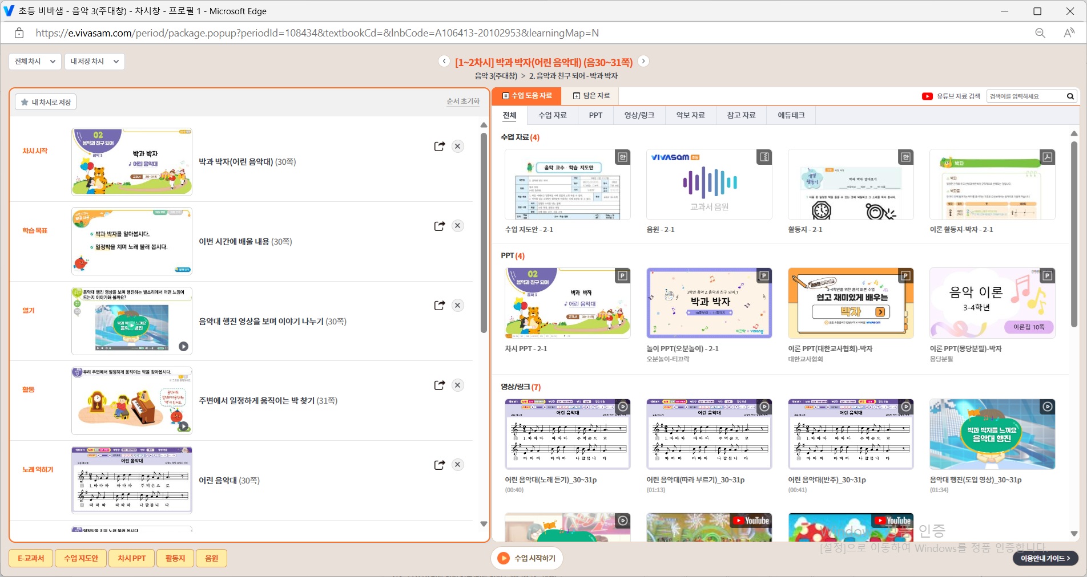1087x577 pixels.
Task: Click 박과 박자(어린 음악대) lesson slide thumbnail
Action: 132,161
